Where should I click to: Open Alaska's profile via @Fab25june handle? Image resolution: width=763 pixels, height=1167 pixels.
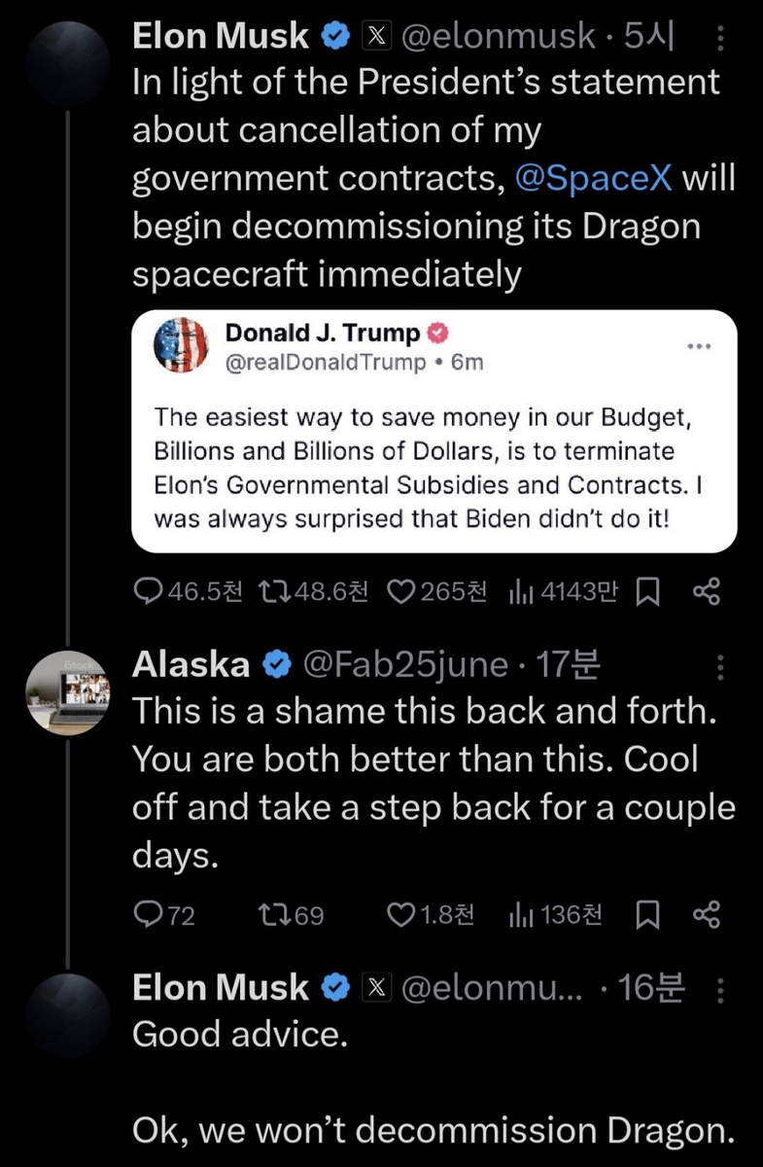(x=405, y=664)
